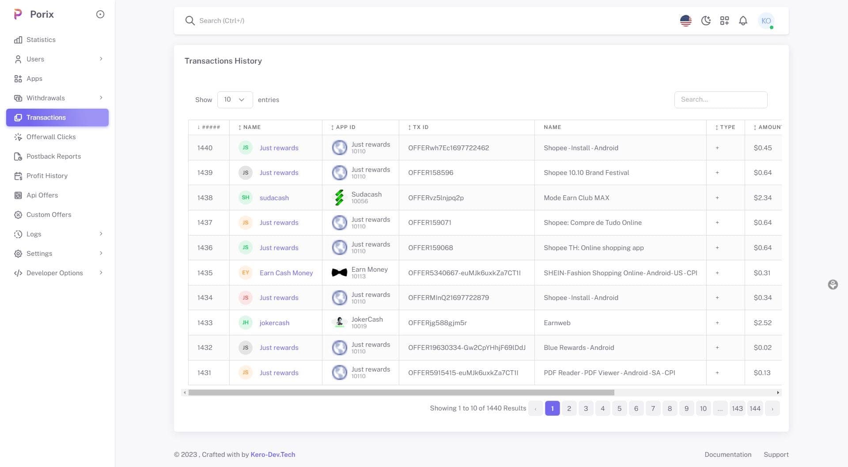Screen dimensions: 848x467
Task: Click the Offerwall Clicks sparkle icon
Action: 18,137
